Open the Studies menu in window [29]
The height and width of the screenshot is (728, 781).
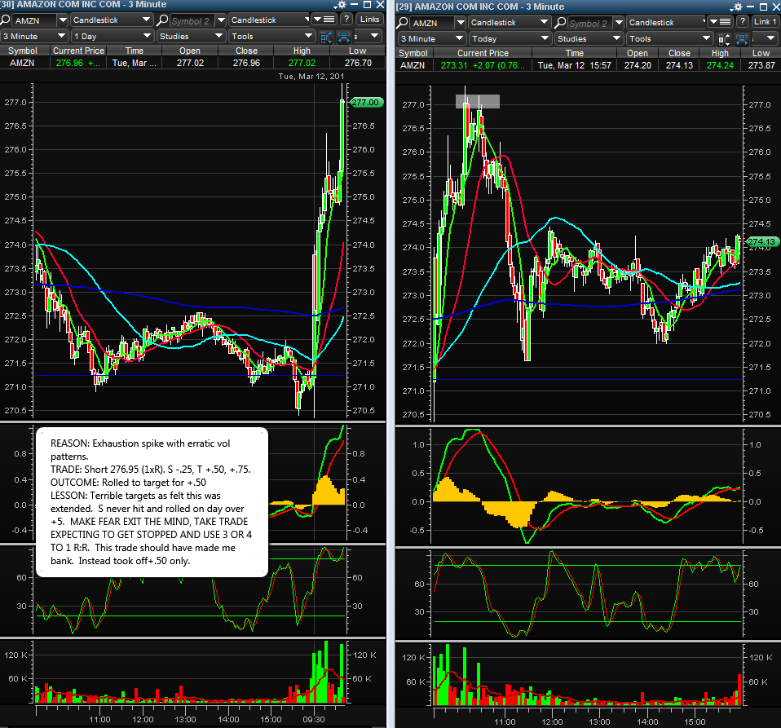click(589, 39)
